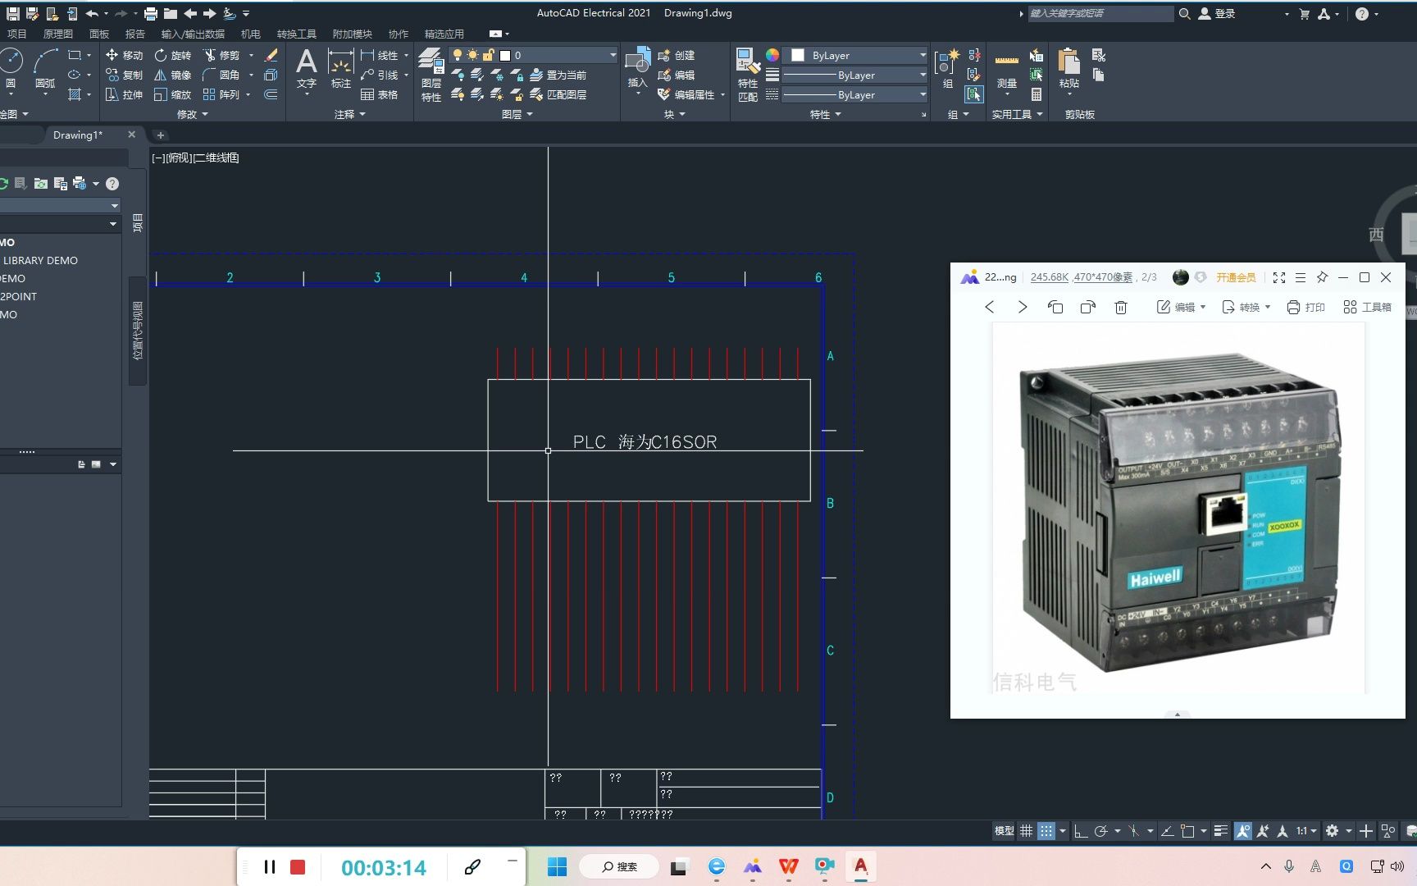Open the 转换工具 ribbon tab
The width and height of the screenshot is (1417, 886).
point(296,34)
